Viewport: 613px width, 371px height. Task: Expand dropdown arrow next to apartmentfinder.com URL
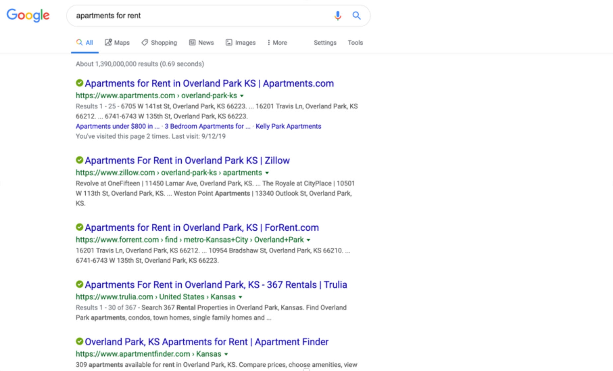(226, 354)
